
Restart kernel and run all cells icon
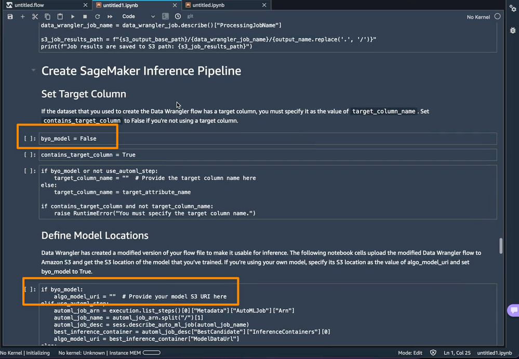pos(110,17)
